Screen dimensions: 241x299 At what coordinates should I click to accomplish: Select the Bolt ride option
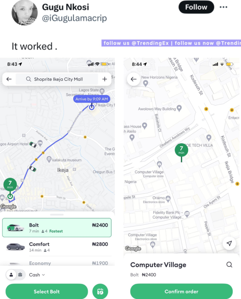pos(57,228)
